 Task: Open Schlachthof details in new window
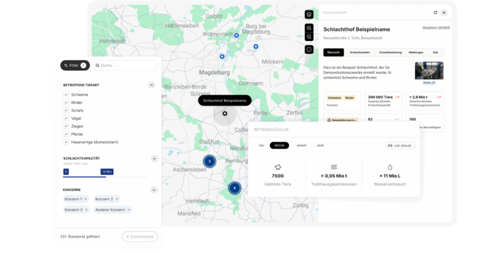(x=435, y=13)
